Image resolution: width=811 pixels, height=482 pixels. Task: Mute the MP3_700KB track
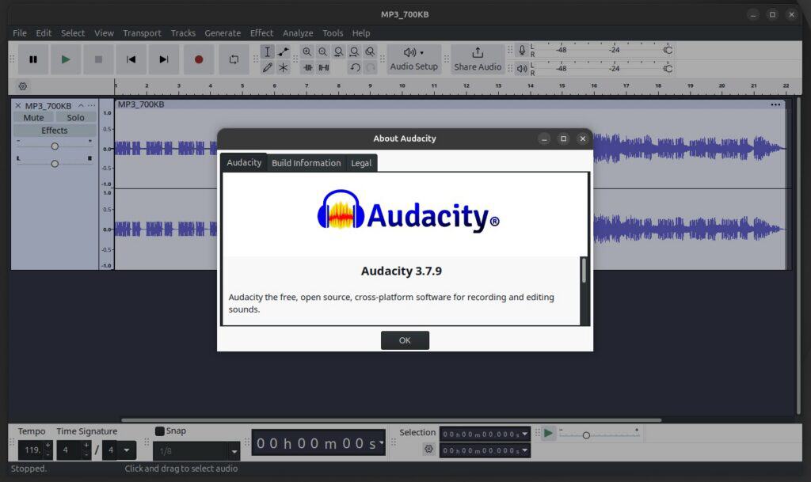pyautogui.click(x=33, y=118)
